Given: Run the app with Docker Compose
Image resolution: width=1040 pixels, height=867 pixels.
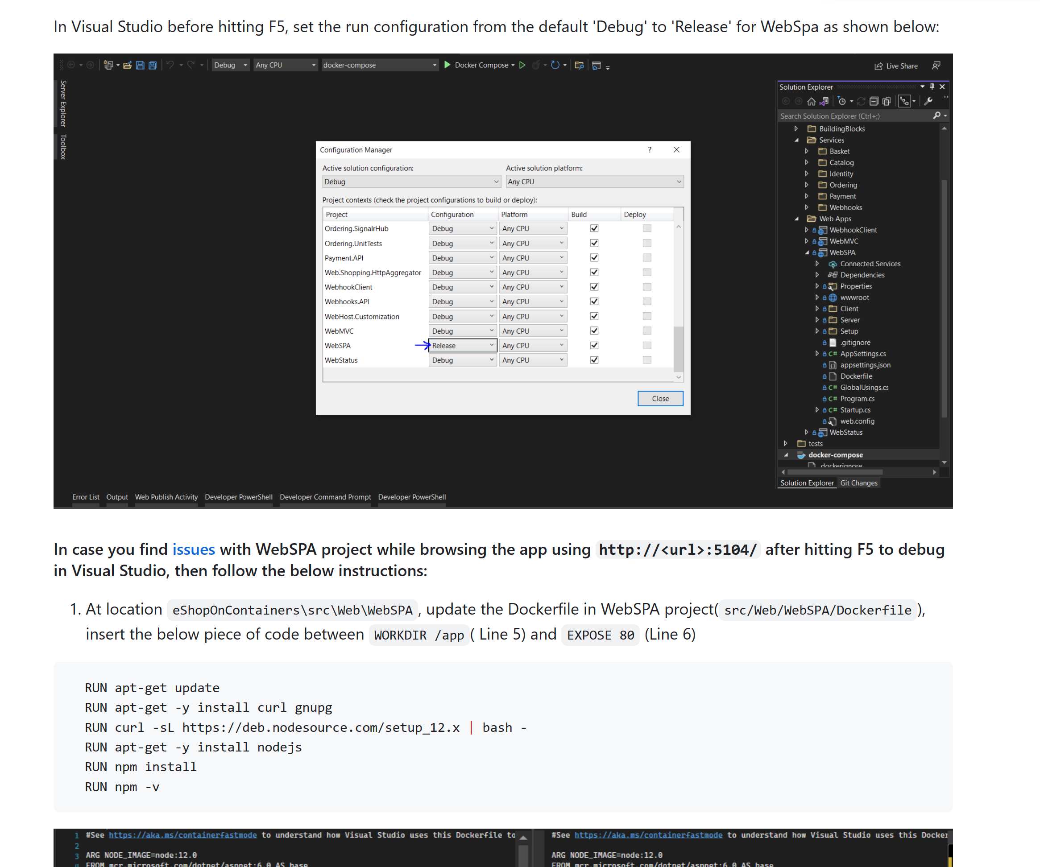Looking at the screenshot, I should coord(447,65).
